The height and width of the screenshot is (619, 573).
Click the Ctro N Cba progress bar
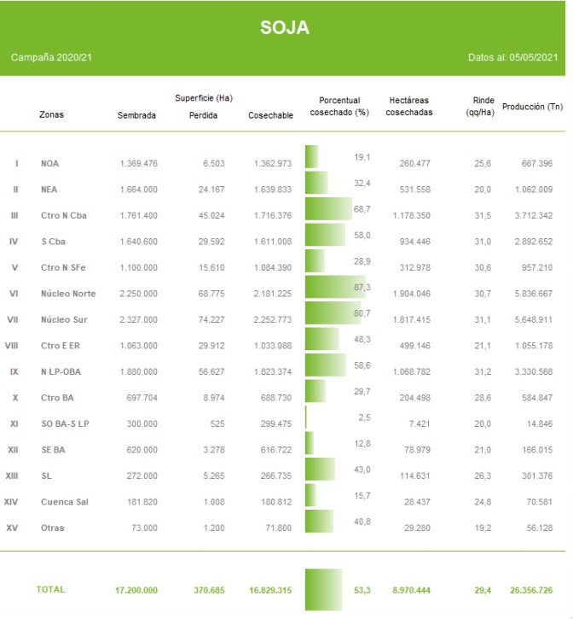coord(328,209)
